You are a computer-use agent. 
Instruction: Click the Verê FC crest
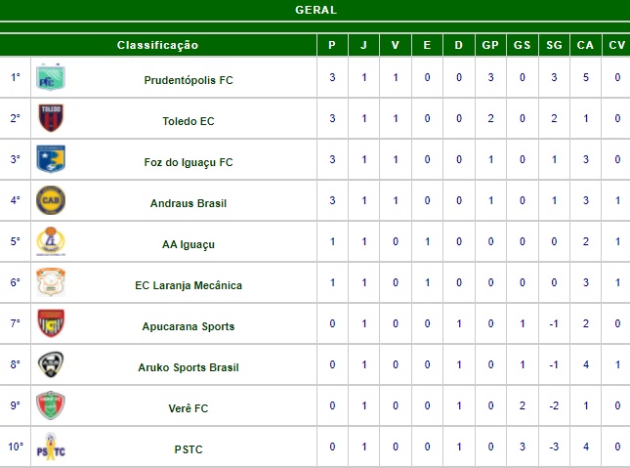coord(51,404)
